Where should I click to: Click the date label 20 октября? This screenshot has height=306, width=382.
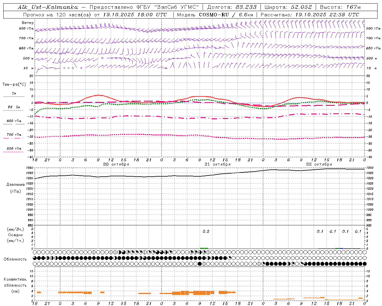(x=116, y=164)
